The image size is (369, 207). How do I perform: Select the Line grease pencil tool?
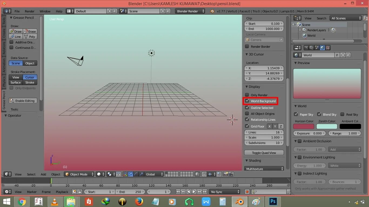point(16,37)
